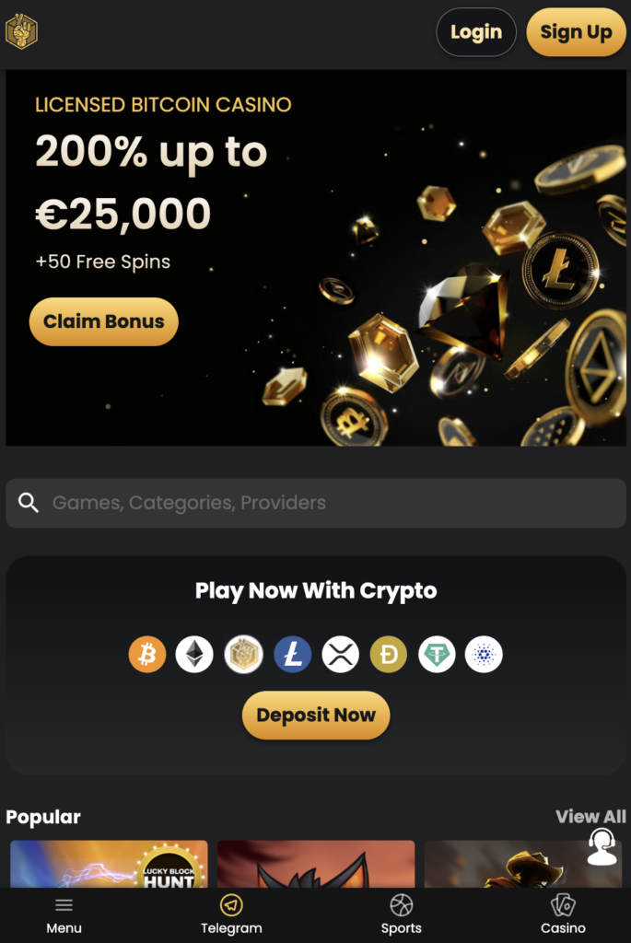Open Telegram from the bottom bar
631x943 pixels.
(231, 915)
